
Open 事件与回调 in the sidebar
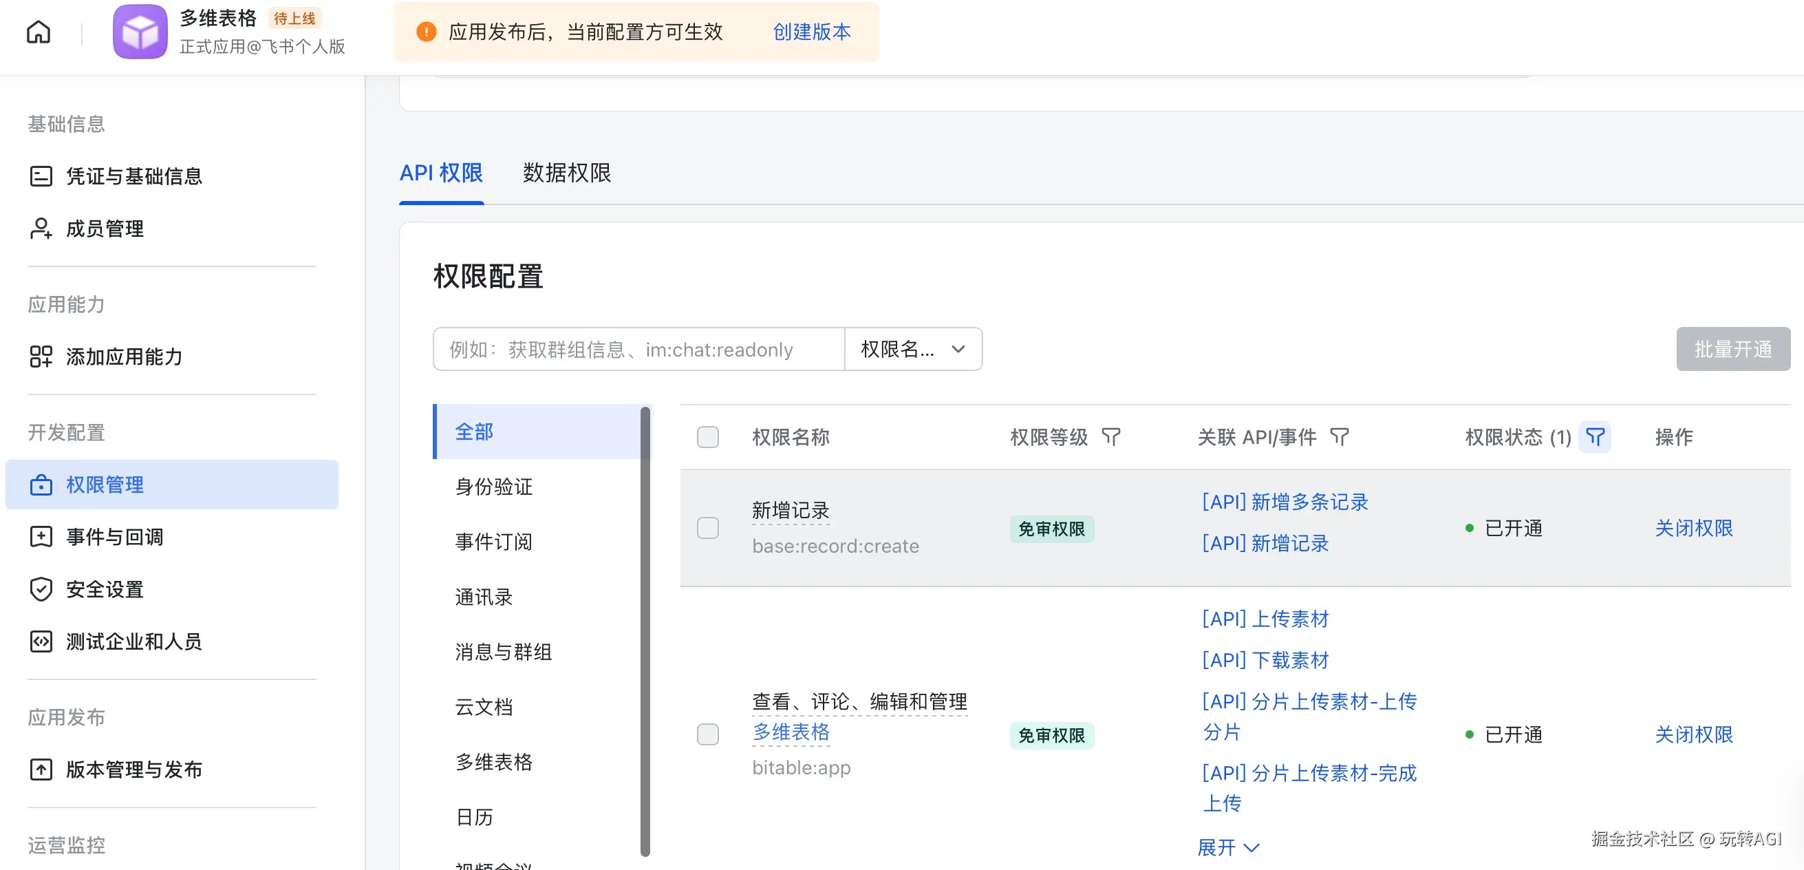[114, 537]
